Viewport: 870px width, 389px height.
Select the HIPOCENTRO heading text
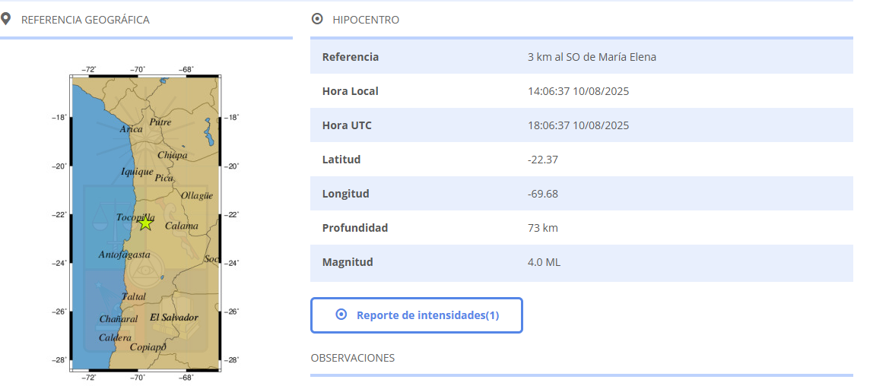point(366,20)
